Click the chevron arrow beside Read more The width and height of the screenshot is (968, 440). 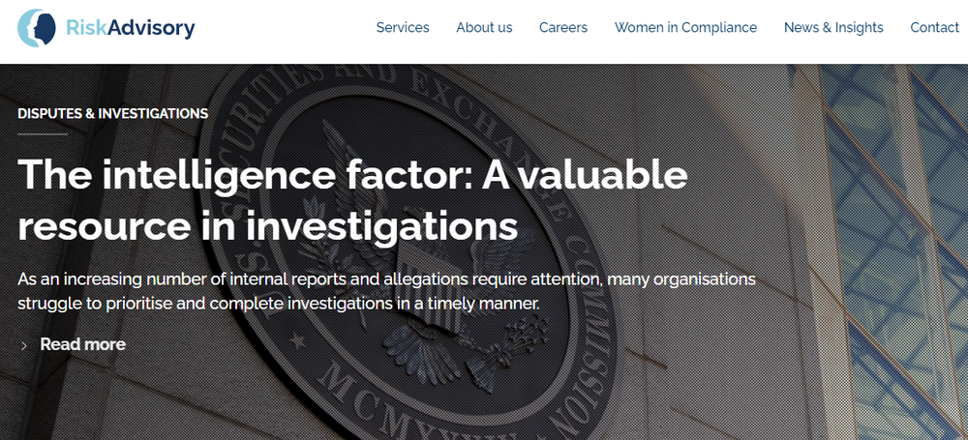pos(24,345)
